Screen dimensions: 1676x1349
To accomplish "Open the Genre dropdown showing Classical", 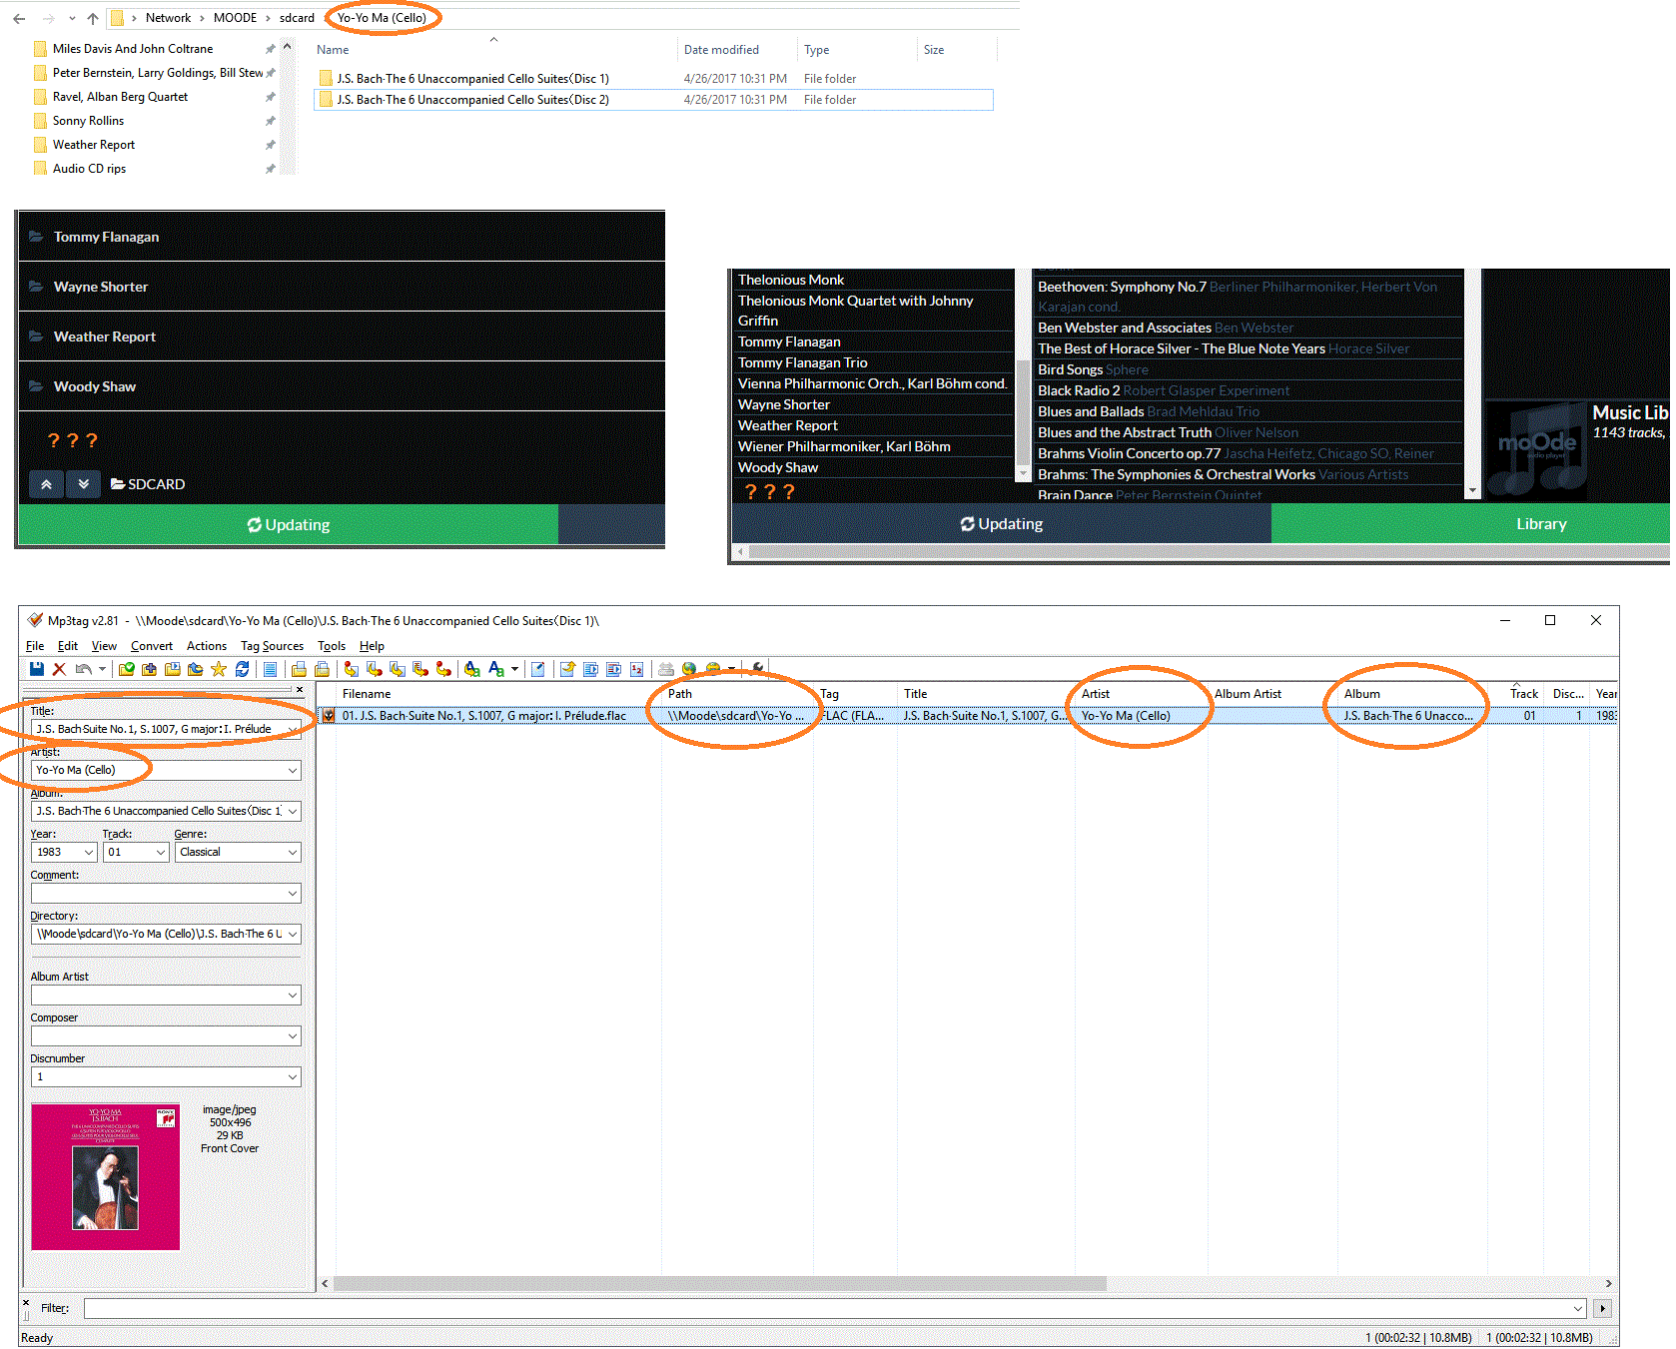I will 293,853.
